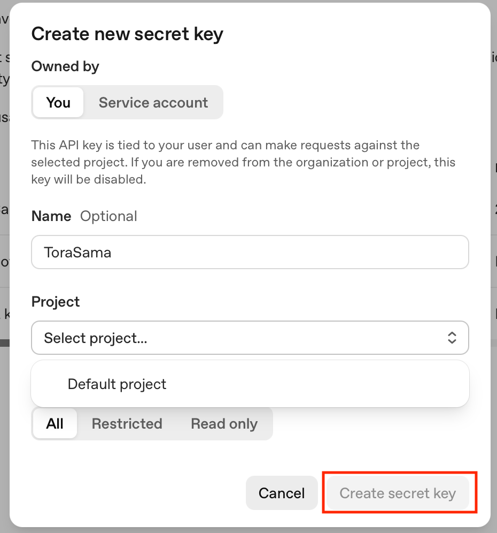Click the "Owned by" label
Image resolution: width=497 pixels, height=533 pixels.
(x=65, y=66)
